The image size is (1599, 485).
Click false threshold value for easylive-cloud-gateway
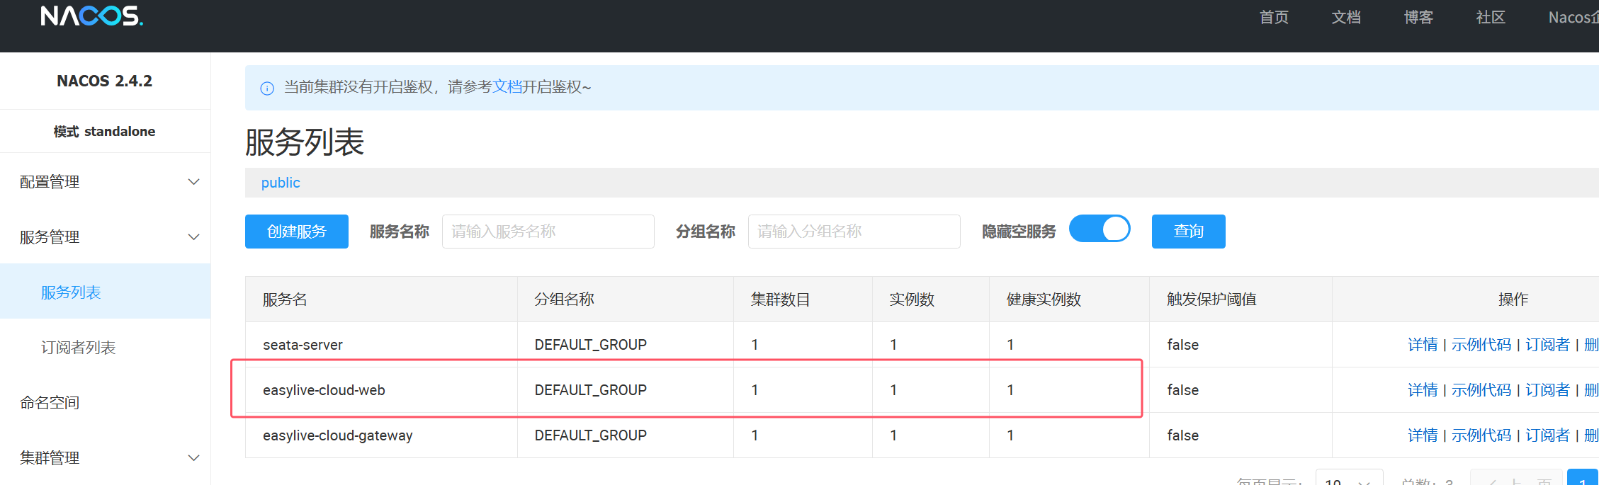pyautogui.click(x=1182, y=435)
